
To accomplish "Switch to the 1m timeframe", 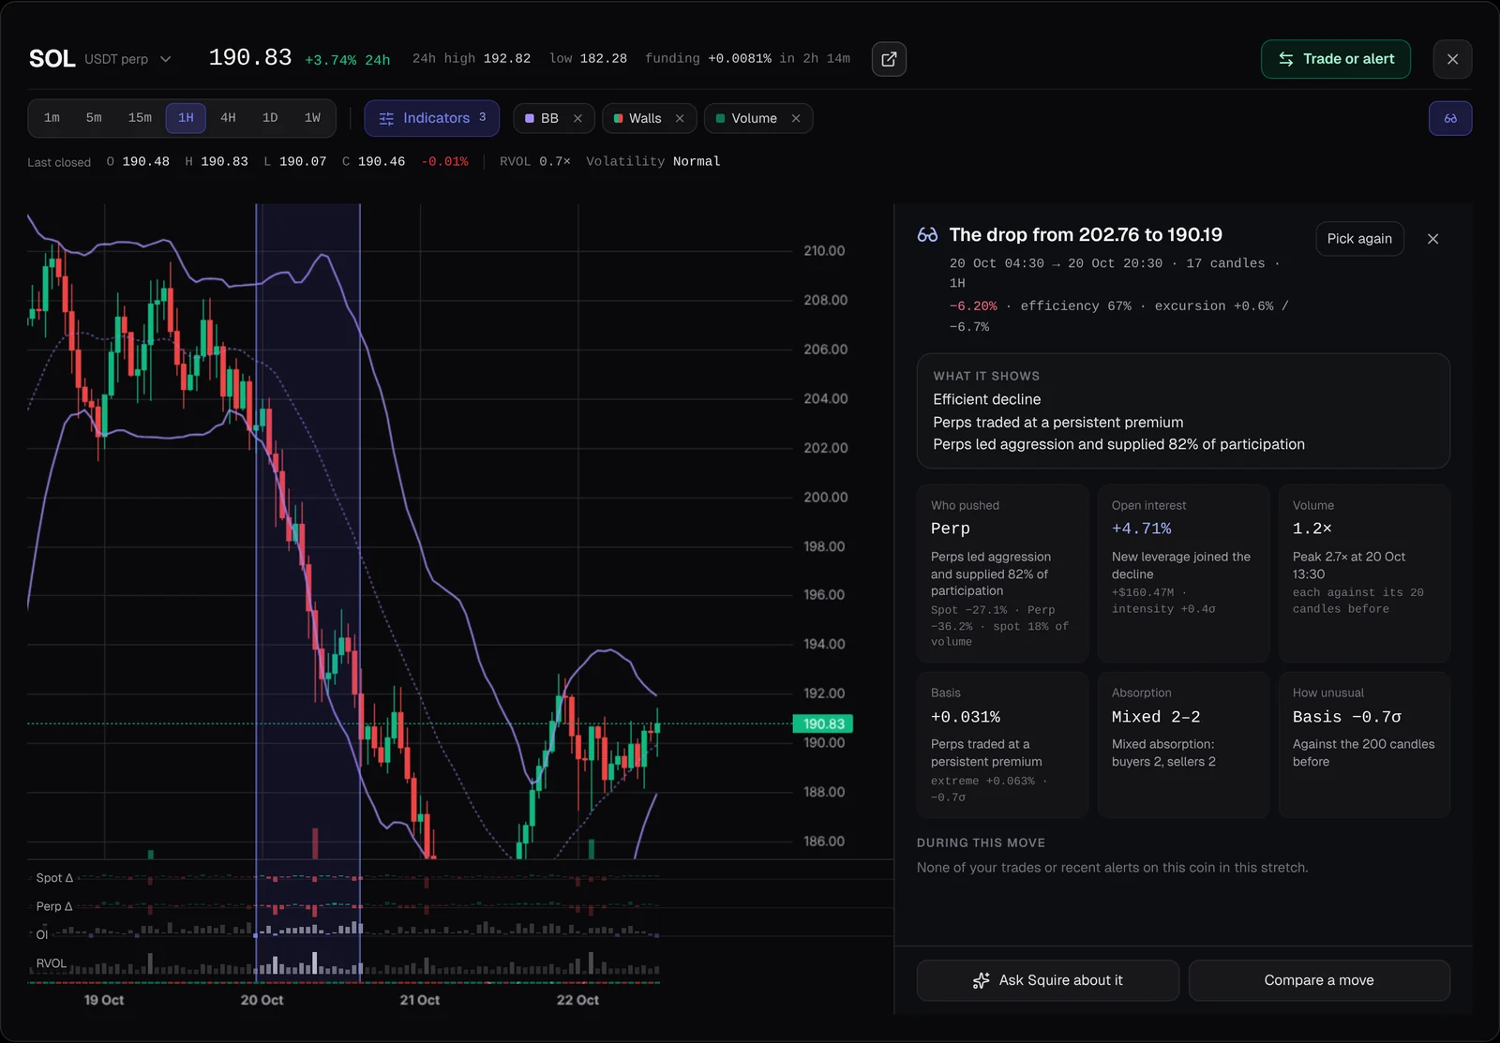I will click(x=52, y=118).
